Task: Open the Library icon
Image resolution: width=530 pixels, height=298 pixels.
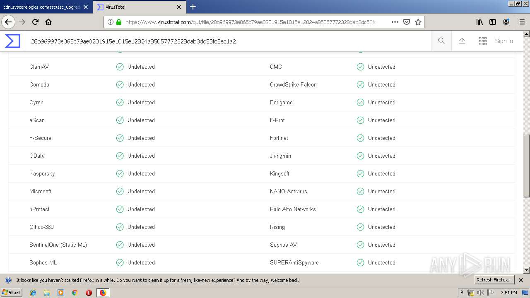Action: click(x=479, y=22)
